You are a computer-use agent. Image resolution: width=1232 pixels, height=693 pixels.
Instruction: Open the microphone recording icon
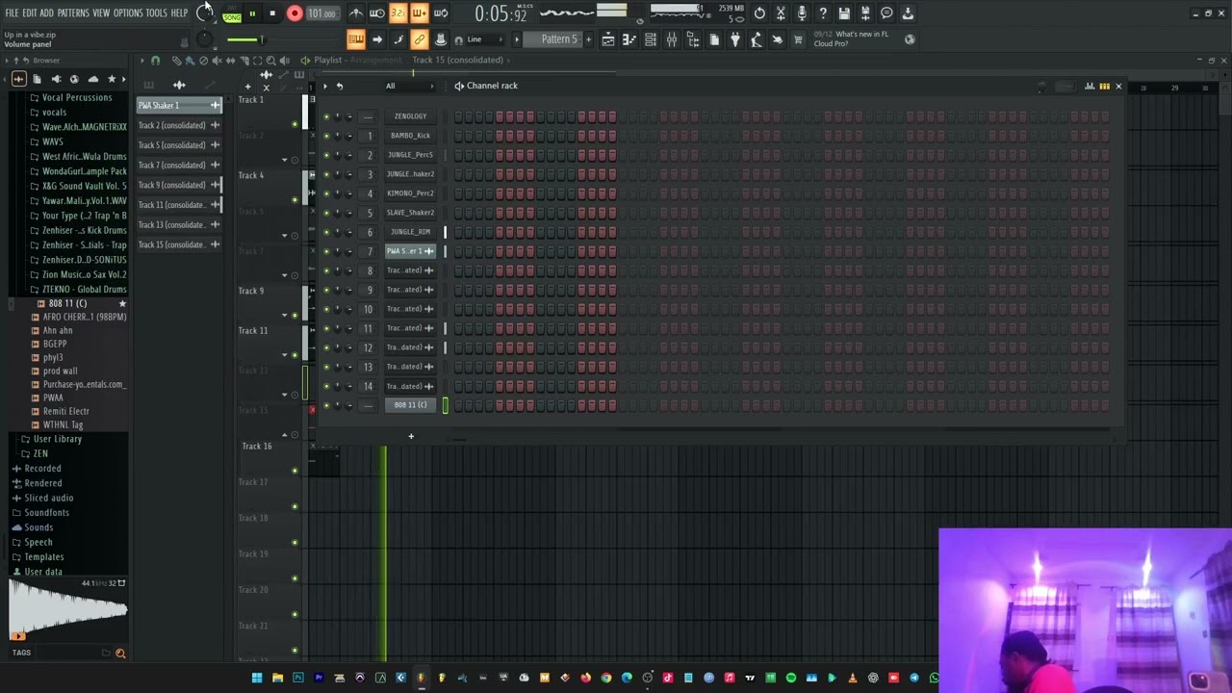[x=802, y=13]
